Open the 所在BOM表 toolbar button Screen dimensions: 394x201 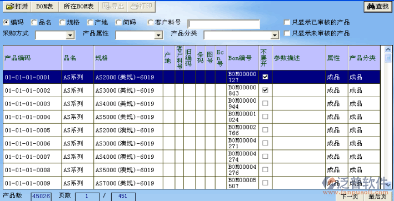(79, 7)
